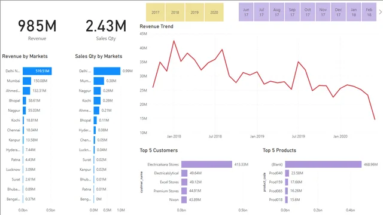The height and width of the screenshot is (215, 383).
Task: Click the 0.89M Bhubaneswar revenue value
Action: click(31, 189)
